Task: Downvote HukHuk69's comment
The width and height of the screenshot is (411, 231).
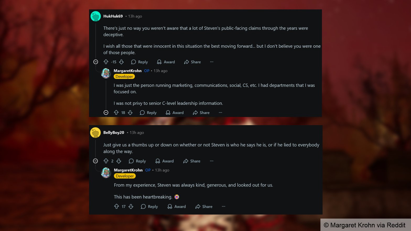Action: tap(121, 62)
